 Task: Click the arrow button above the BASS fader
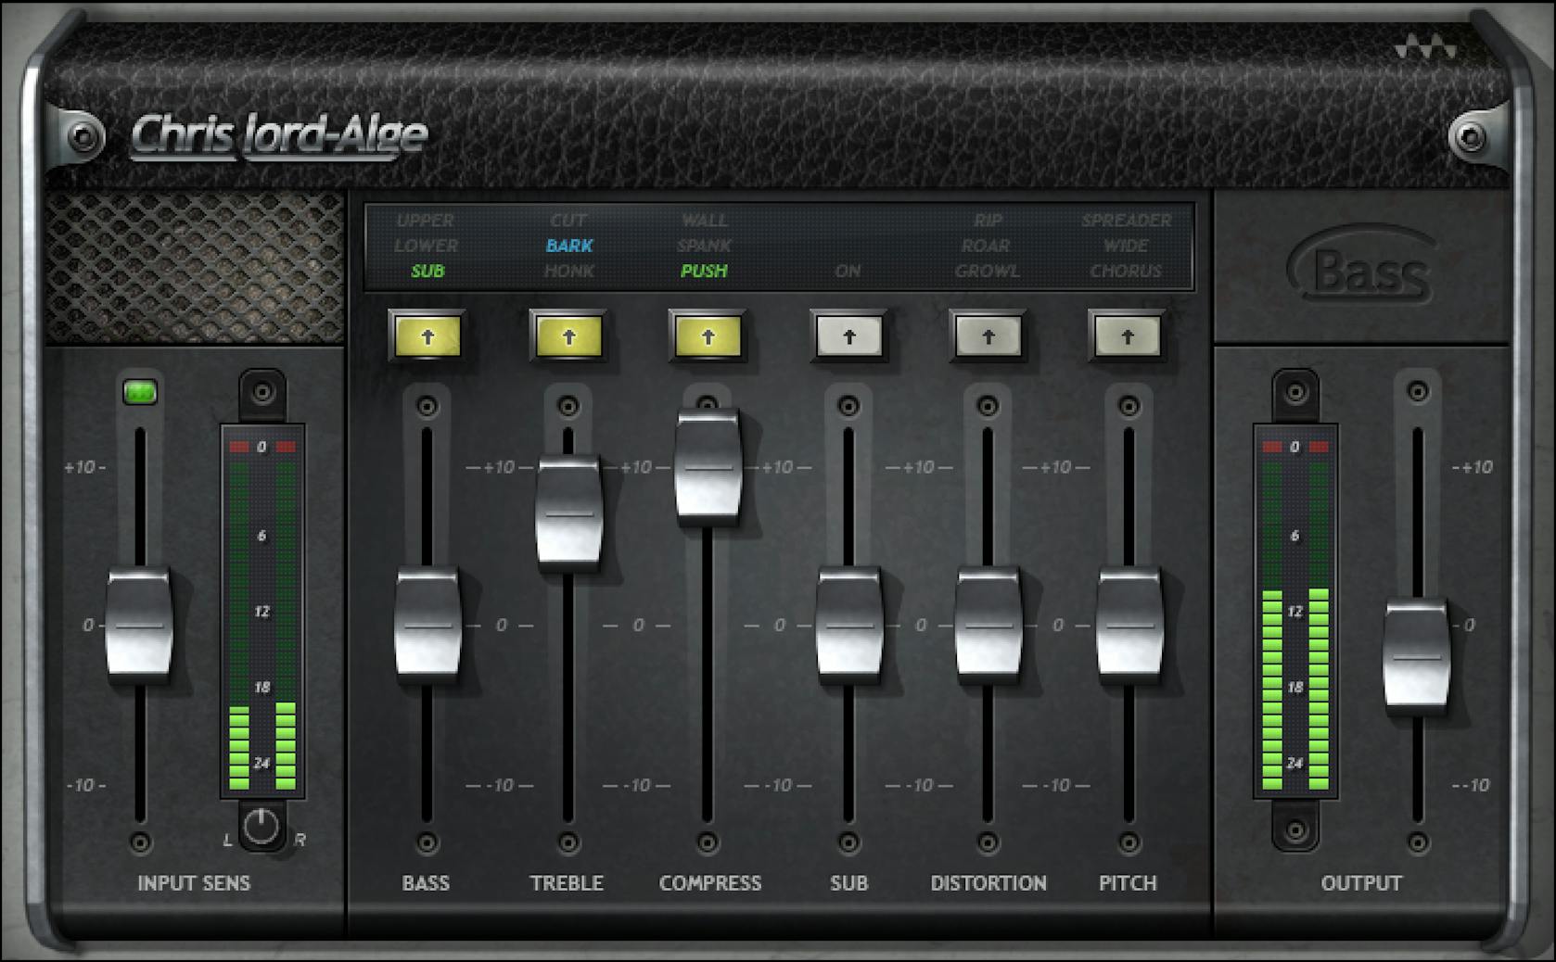coord(427,336)
